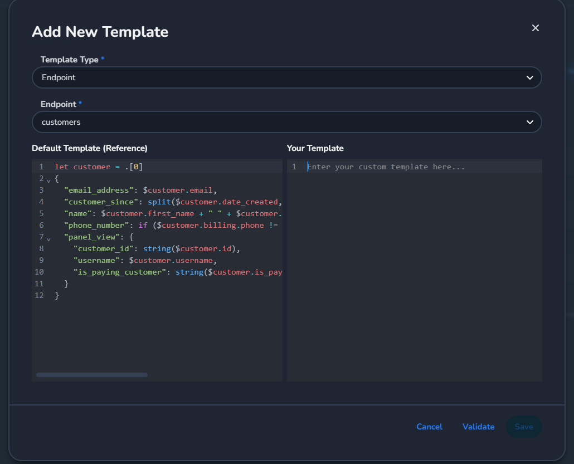Click the "username" key on line 9
The image size is (574, 464).
[x=96, y=261]
